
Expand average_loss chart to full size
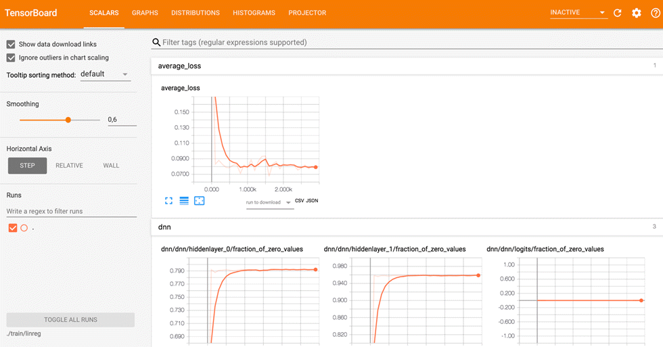(x=168, y=201)
